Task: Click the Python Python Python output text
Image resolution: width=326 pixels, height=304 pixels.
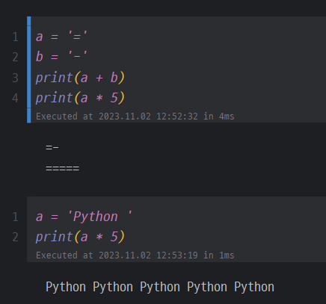Action: pos(160,287)
